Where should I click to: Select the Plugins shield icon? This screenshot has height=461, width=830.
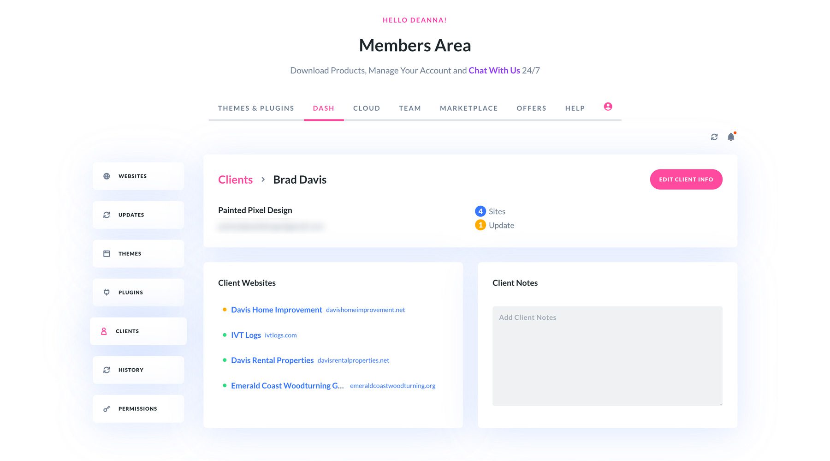click(x=107, y=292)
